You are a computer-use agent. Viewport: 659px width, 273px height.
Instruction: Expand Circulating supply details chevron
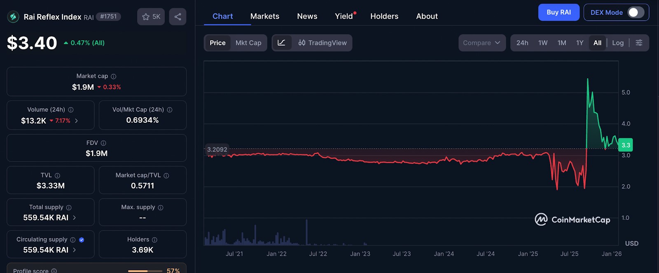pos(75,250)
